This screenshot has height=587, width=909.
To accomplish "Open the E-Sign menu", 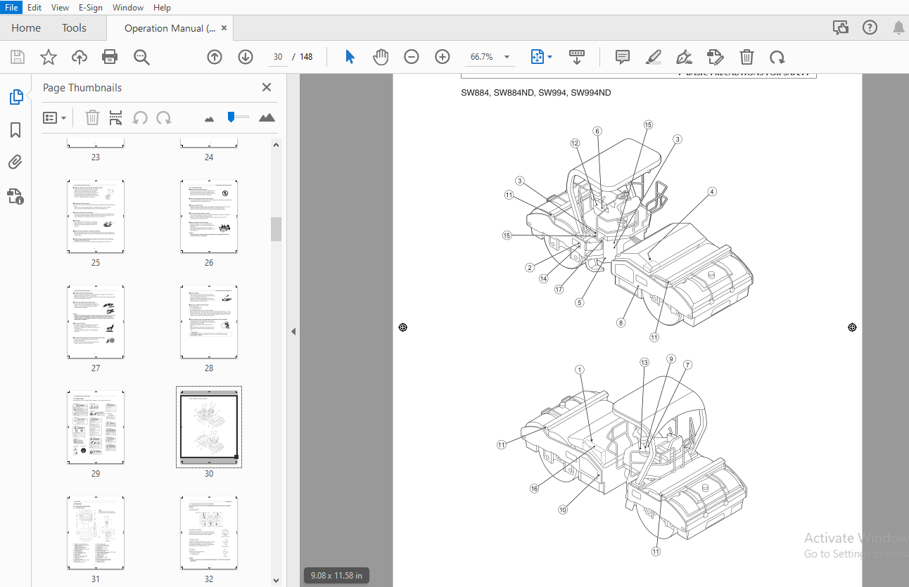I will (91, 8).
